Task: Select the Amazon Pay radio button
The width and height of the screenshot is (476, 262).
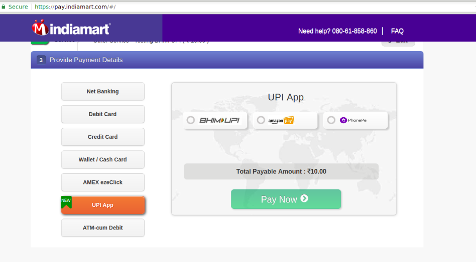Action: [261, 120]
